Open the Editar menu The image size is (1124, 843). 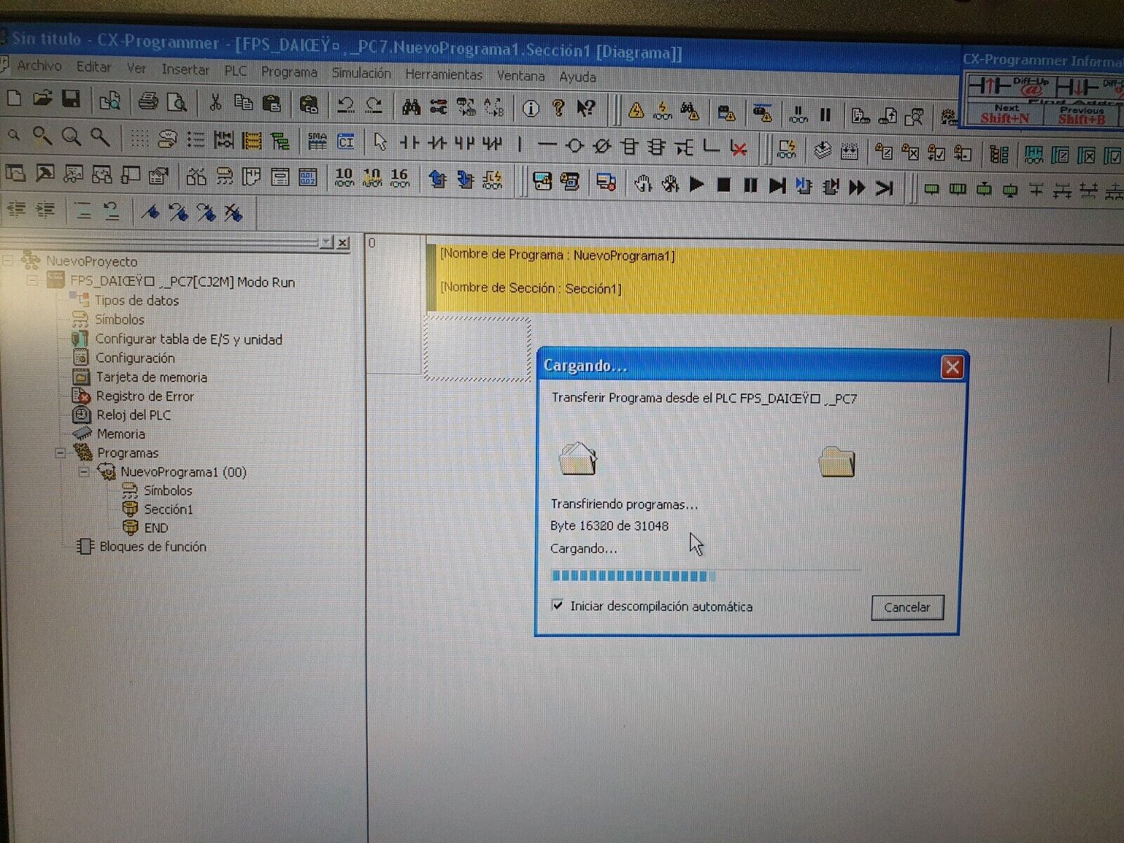[93, 67]
